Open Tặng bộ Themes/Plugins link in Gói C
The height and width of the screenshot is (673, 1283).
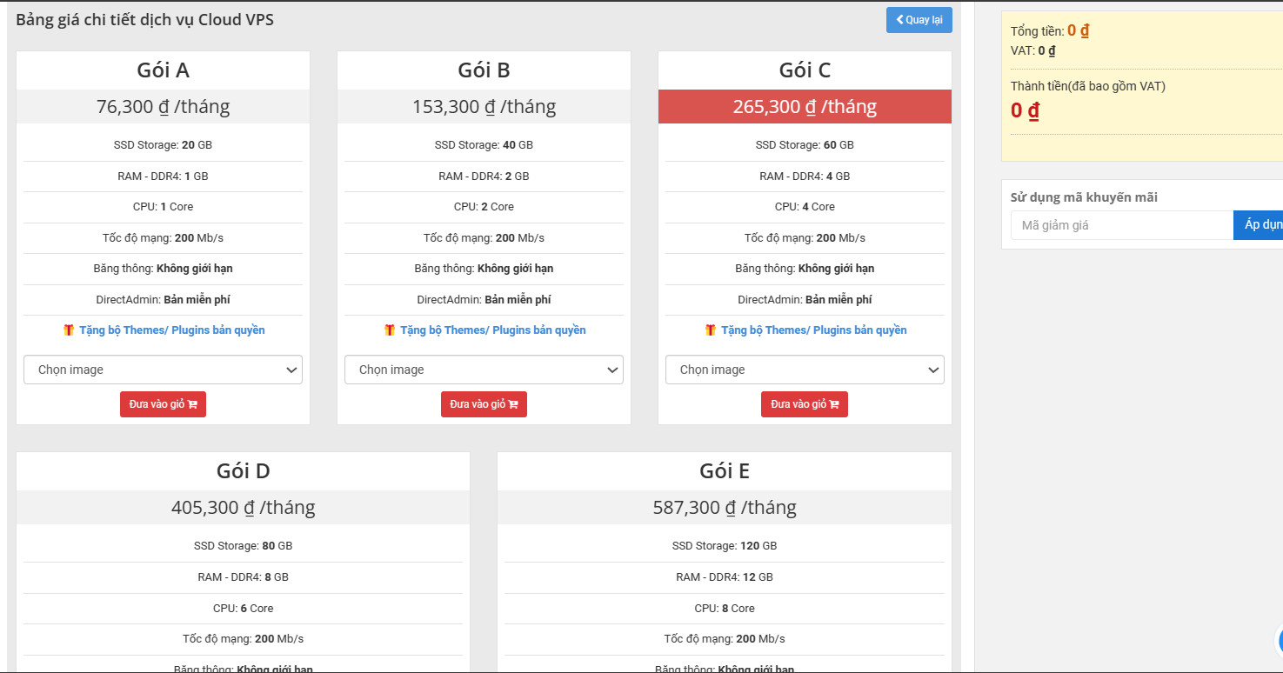coord(814,330)
